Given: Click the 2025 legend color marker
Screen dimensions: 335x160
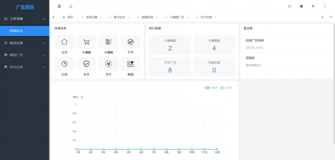Looking at the screenshot, I should click(223, 88).
